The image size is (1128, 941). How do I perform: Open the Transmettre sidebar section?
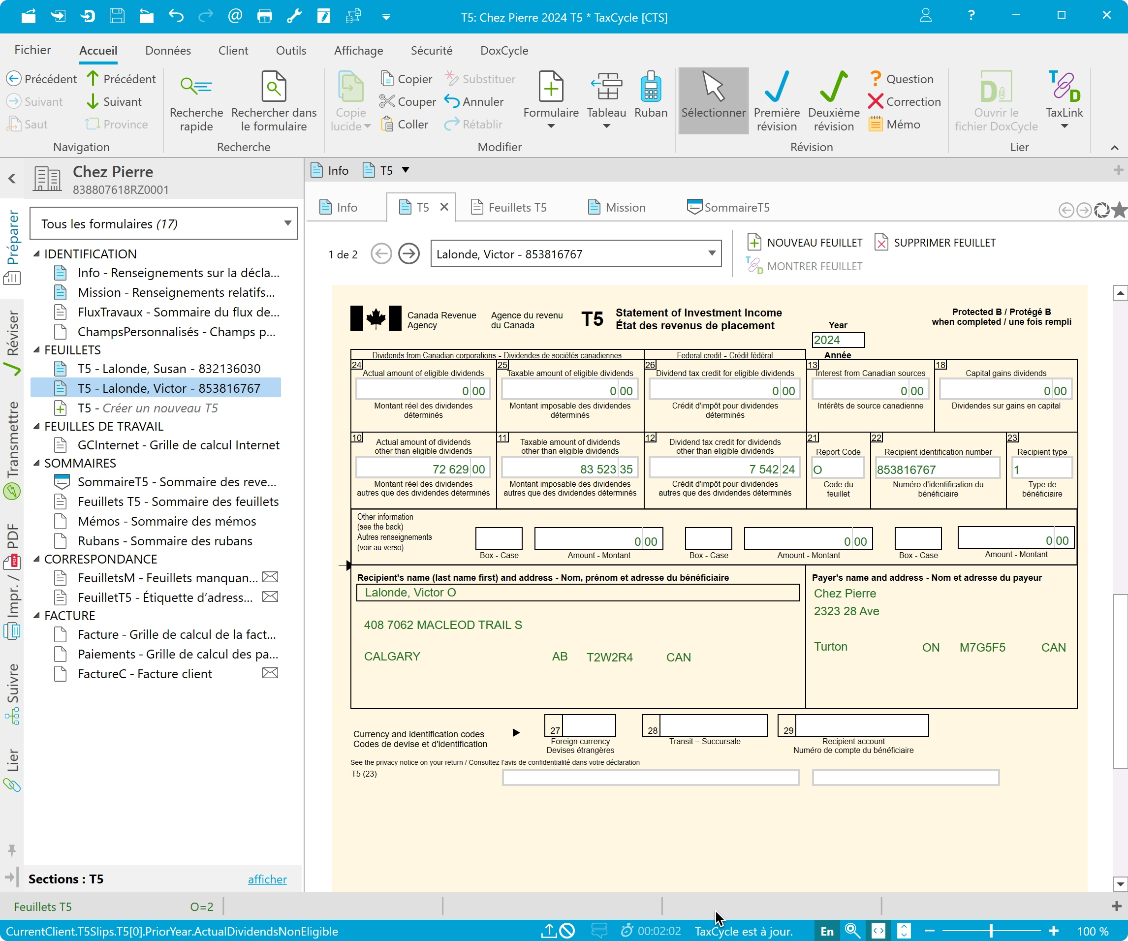click(x=12, y=450)
